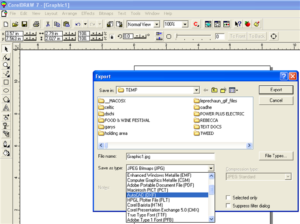The width and height of the screenshot is (300, 224).
Task: Select the FOOD & WINE FESTIVAL folder
Action: 124,120
